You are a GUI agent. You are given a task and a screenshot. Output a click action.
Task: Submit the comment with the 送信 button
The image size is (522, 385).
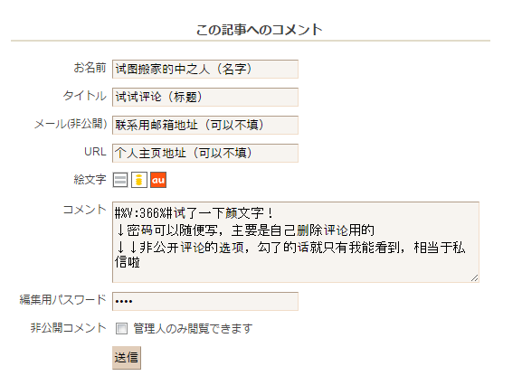127,358
